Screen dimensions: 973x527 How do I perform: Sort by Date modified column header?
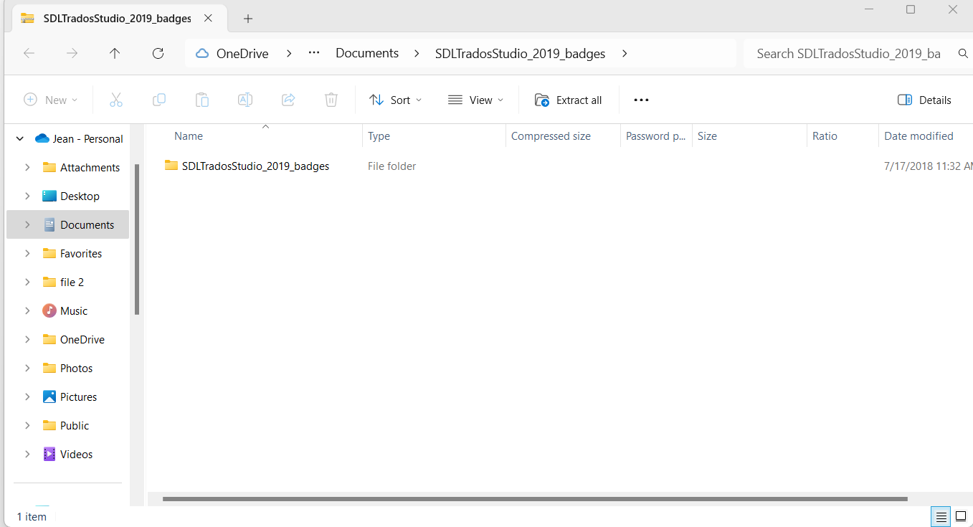[919, 136]
